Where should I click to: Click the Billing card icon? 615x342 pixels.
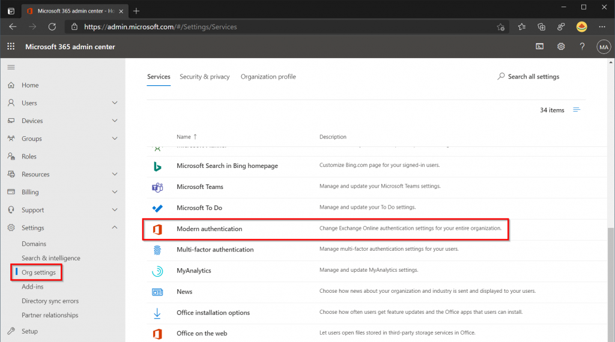[x=11, y=192]
